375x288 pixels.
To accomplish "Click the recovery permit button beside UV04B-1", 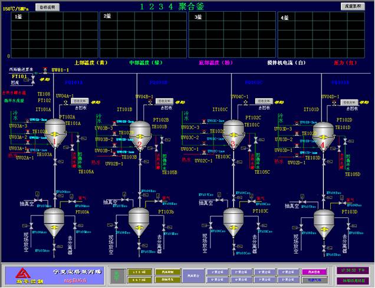I will (x=165, y=101).
